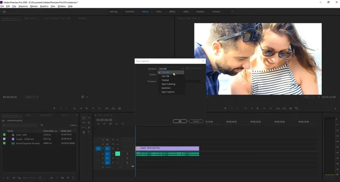Open the Sequence menu
This screenshot has height=182, width=340.
click(23, 6)
